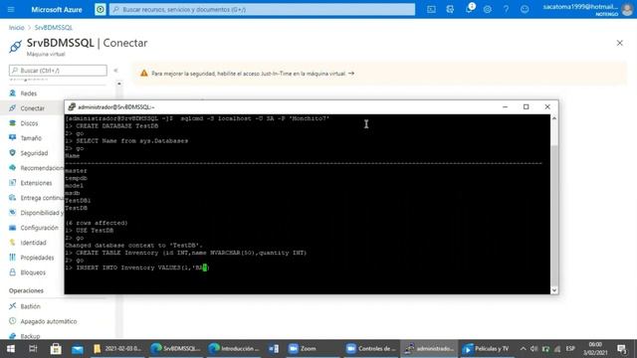This screenshot has height=358, width=637.
Task: Open the help question mark icon
Action: 506,9
